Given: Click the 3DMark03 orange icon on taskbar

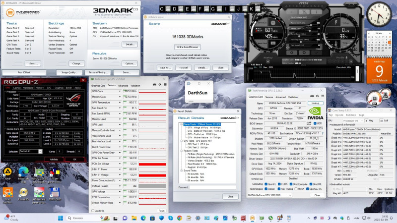Looking at the screenshot, I should (x=253, y=218).
